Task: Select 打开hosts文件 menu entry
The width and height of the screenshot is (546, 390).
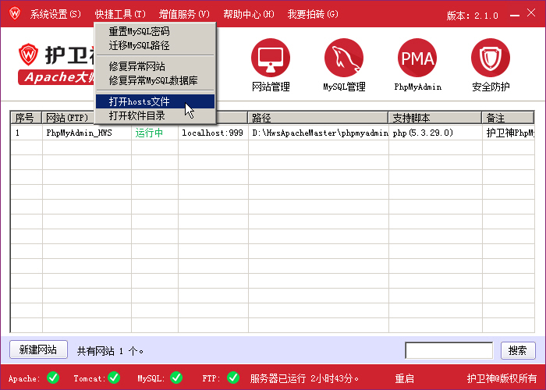Action: (155, 101)
